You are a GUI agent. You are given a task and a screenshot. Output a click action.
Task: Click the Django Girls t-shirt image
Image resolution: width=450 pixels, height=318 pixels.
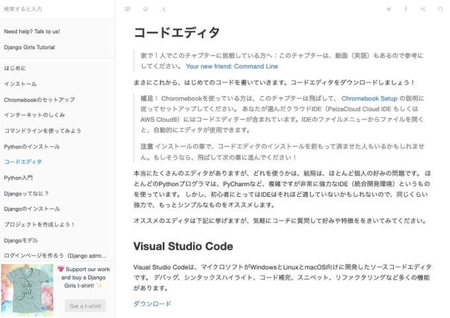(27, 290)
